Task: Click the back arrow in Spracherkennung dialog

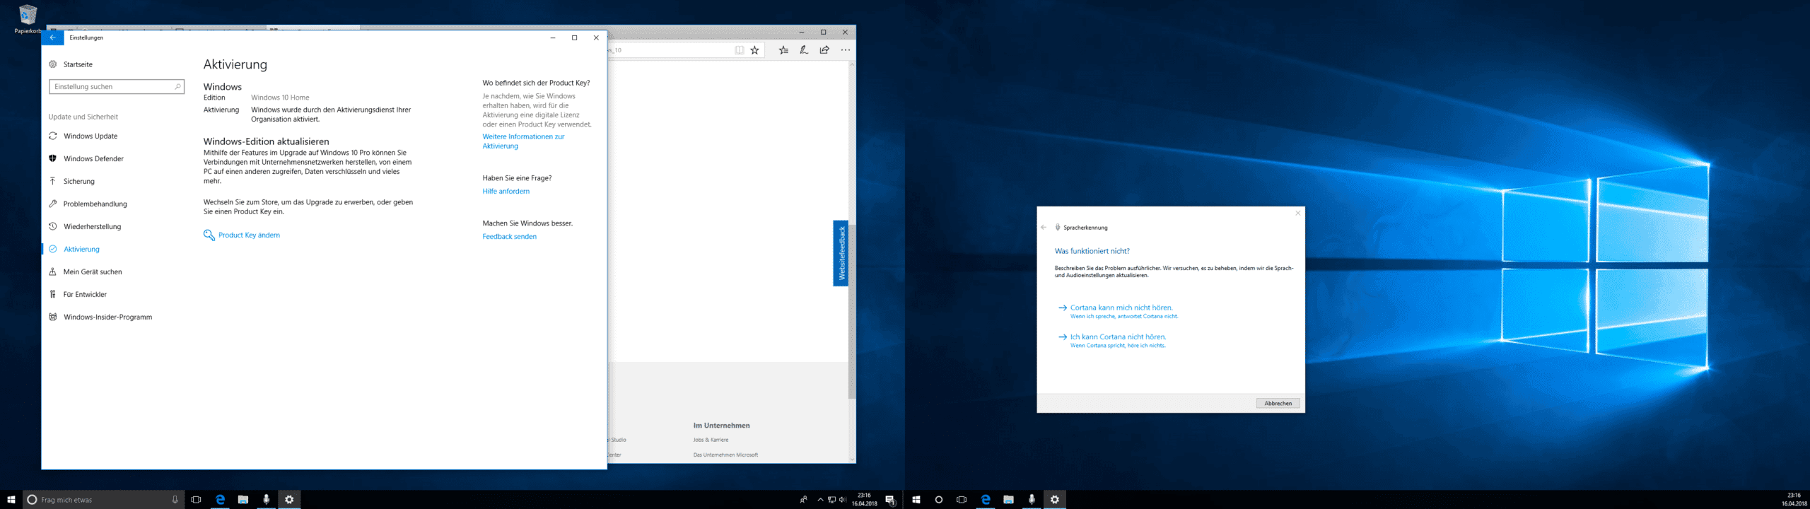Action: [1044, 228]
